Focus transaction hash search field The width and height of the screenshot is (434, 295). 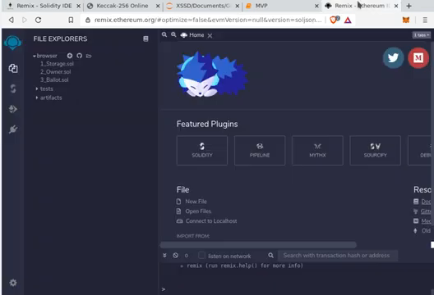coord(338,256)
